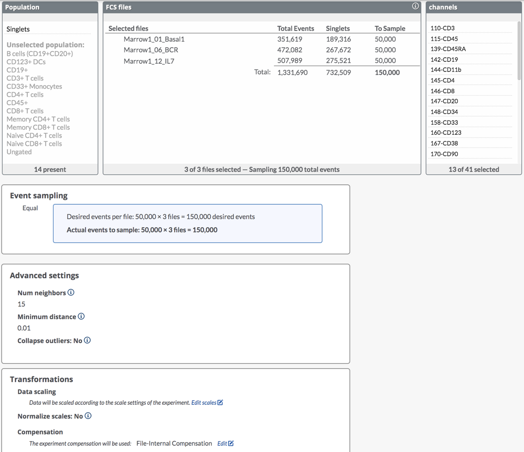This screenshot has height=452, width=524.
Task: Select Naive CD8+ T cells population
Action: click(34, 143)
